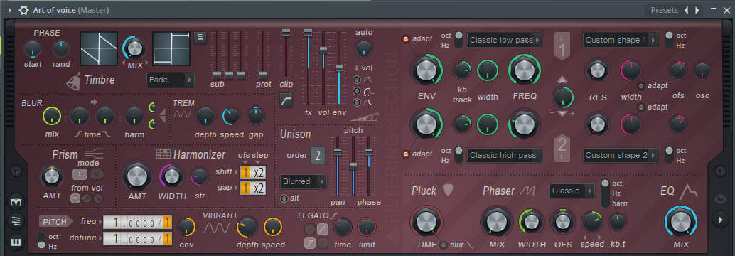Click the sawtooth timbre 1 waveform display

[x=98, y=49]
